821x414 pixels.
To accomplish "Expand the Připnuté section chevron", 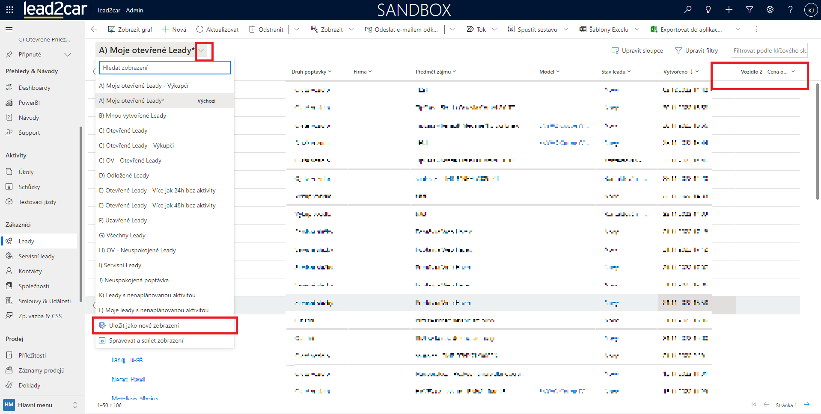I will [x=68, y=54].
